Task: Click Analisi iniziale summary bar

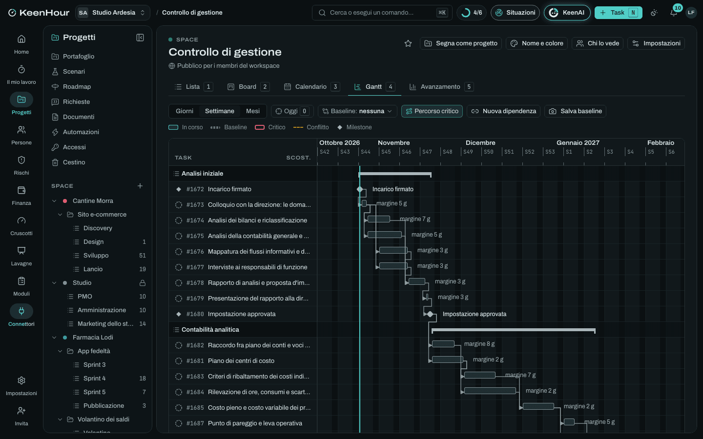Action: tap(395, 174)
